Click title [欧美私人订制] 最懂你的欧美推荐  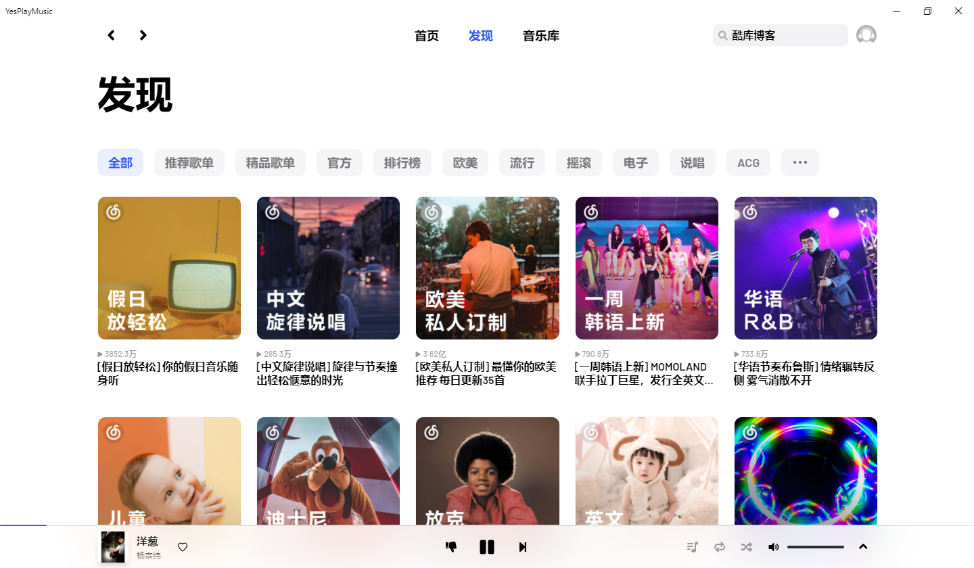pyautogui.click(x=486, y=373)
